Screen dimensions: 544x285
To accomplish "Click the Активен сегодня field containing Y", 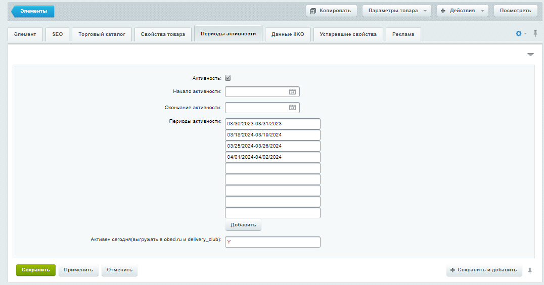I will [273, 242].
